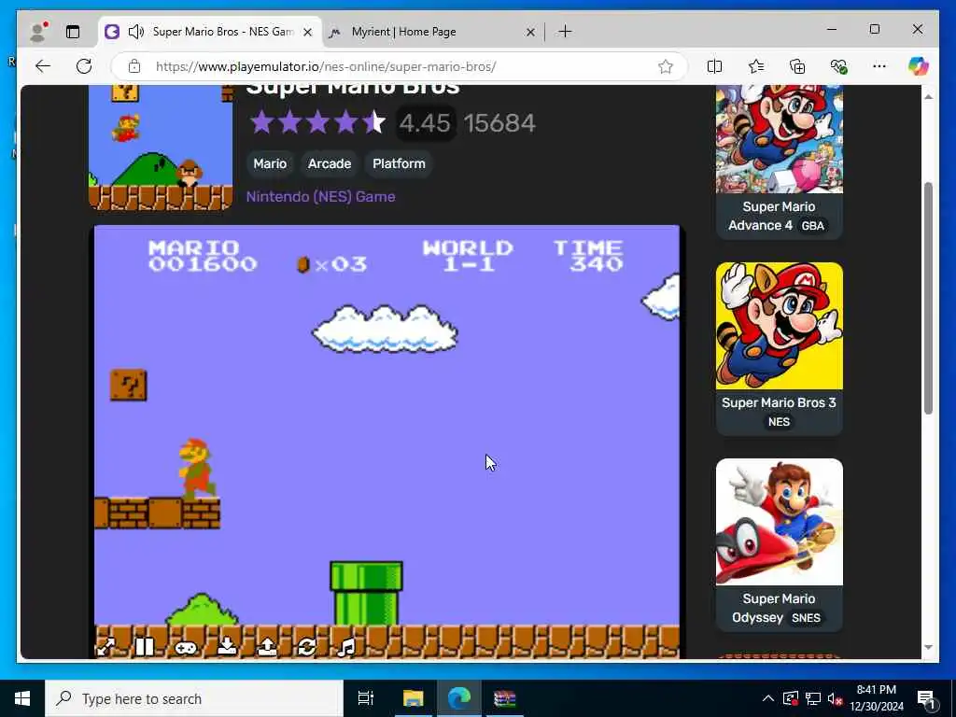Open the network icon in system tray
The image size is (956, 717).
pyautogui.click(x=813, y=698)
